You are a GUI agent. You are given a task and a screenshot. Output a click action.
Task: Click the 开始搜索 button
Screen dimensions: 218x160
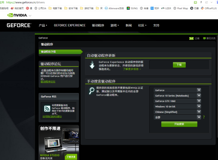[x=179, y=124]
